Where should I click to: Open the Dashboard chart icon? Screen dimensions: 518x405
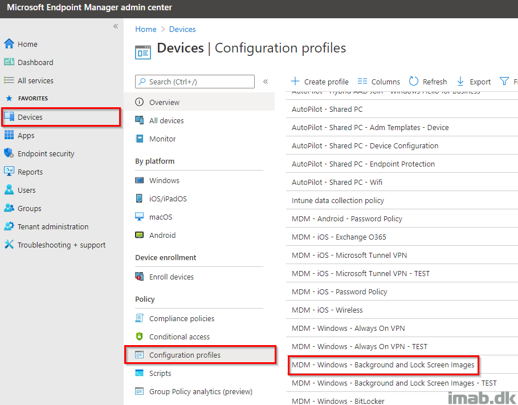[9, 62]
